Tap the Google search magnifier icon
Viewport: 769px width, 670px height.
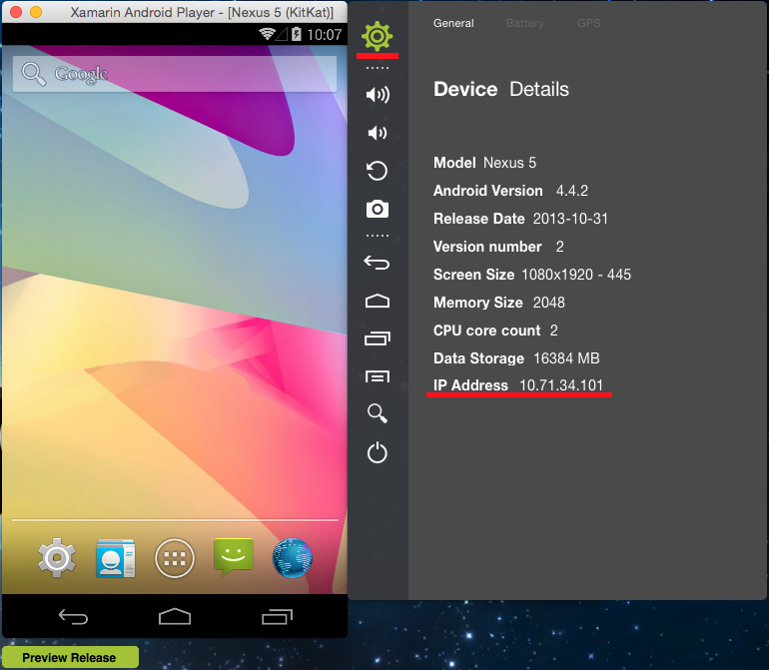(34, 74)
